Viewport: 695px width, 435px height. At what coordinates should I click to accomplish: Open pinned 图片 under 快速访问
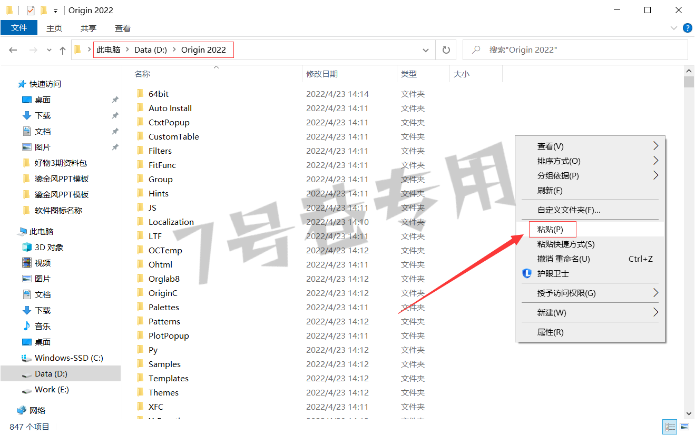[43, 147]
